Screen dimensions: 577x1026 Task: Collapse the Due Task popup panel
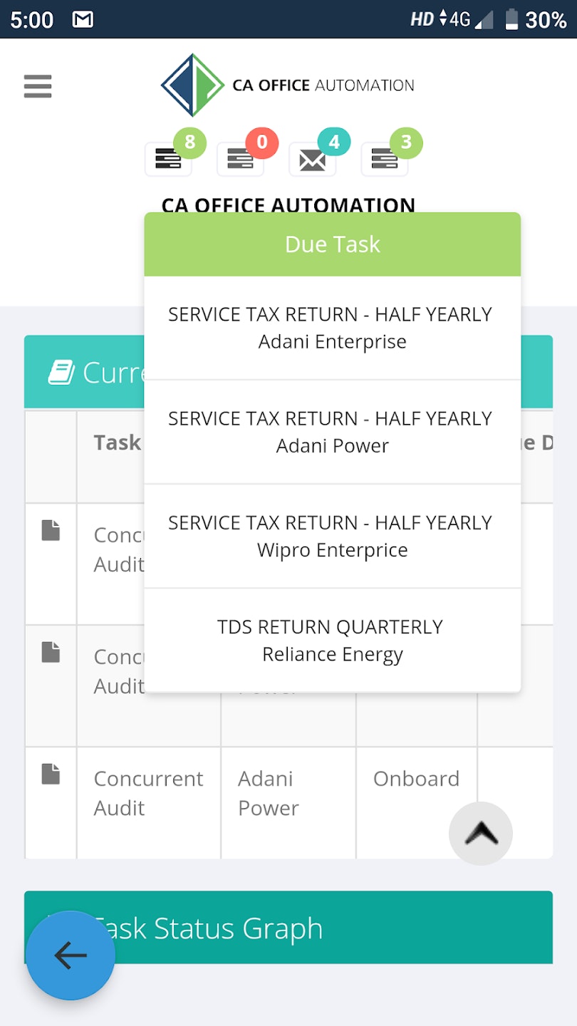coord(332,244)
